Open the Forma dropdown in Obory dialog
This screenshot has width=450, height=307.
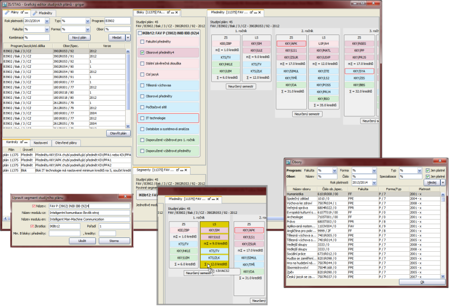point(374,171)
